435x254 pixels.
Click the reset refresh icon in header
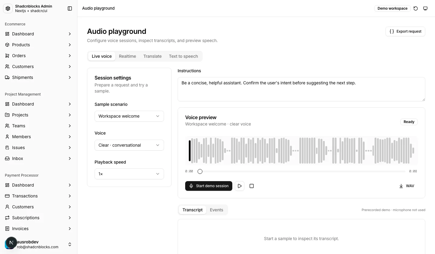[x=416, y=8]
